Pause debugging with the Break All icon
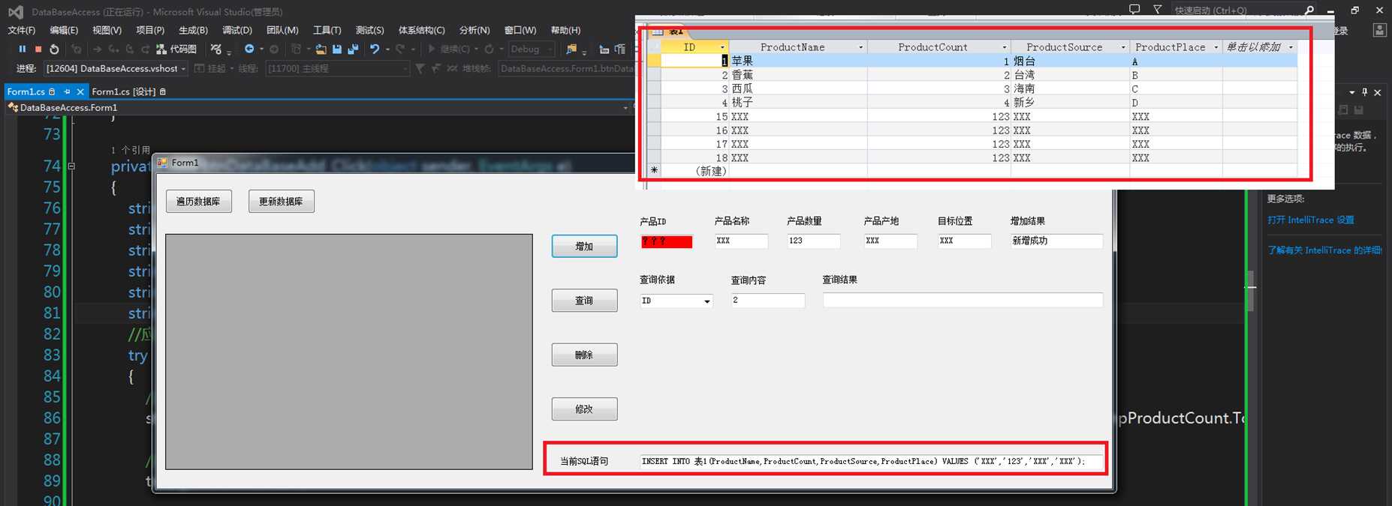This screenshot has width=1392, height=506. [x=22, y=49]
